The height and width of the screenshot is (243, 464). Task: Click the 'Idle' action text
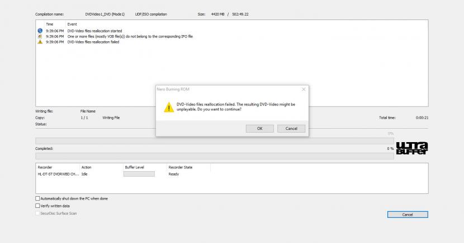(x=84, y=174)
